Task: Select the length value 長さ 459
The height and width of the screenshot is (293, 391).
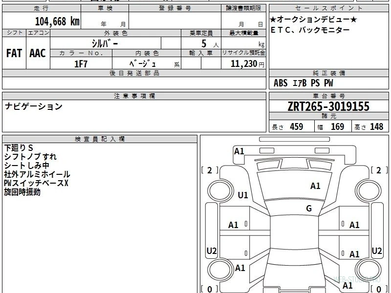Action: pos(287,127)
